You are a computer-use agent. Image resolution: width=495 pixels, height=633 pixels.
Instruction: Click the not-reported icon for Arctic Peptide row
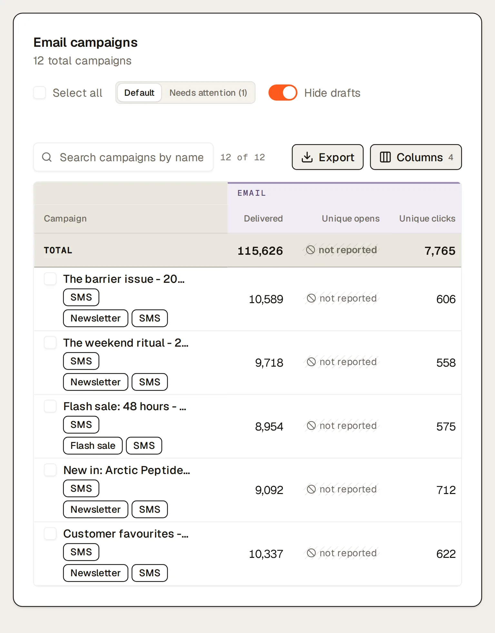pyautogui.click(x=311, y=489)
